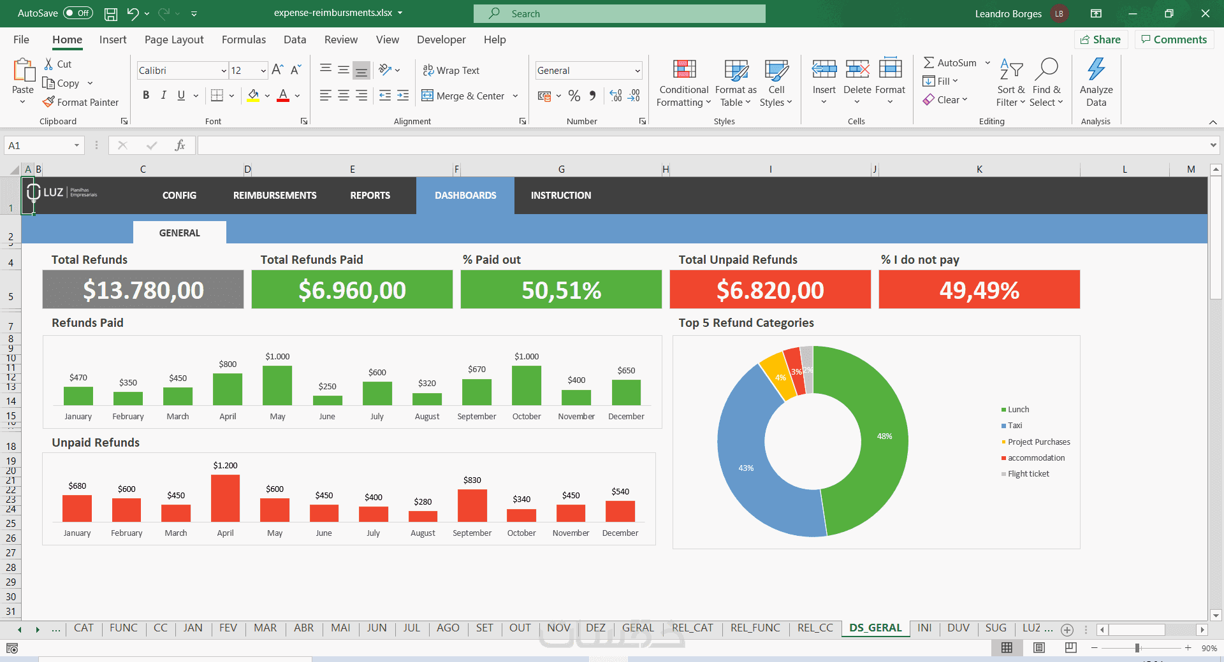Expand AutoSum dropdown arrow

pos(987,62)
